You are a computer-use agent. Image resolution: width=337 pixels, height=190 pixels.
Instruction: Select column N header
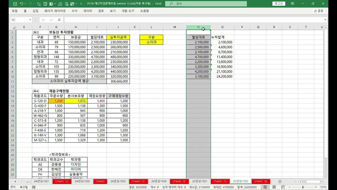[198, 27]
